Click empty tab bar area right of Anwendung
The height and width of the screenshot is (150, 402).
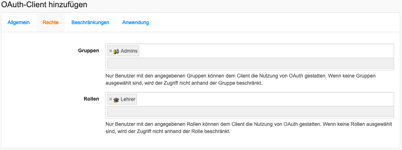tap(274, 22)
